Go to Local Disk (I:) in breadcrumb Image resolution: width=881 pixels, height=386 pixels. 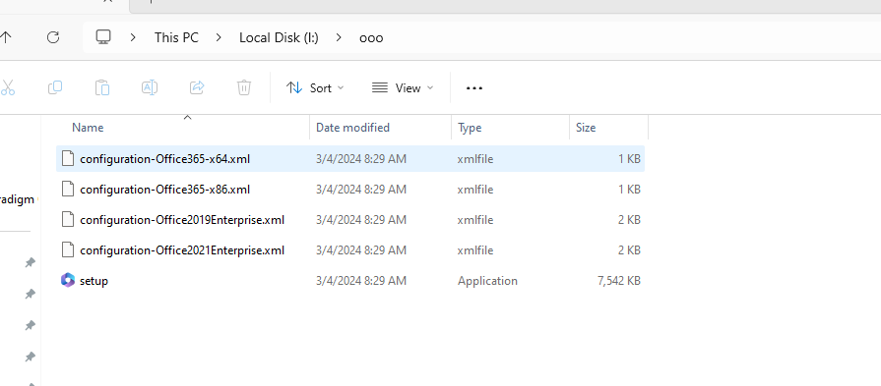click(279, 37)
